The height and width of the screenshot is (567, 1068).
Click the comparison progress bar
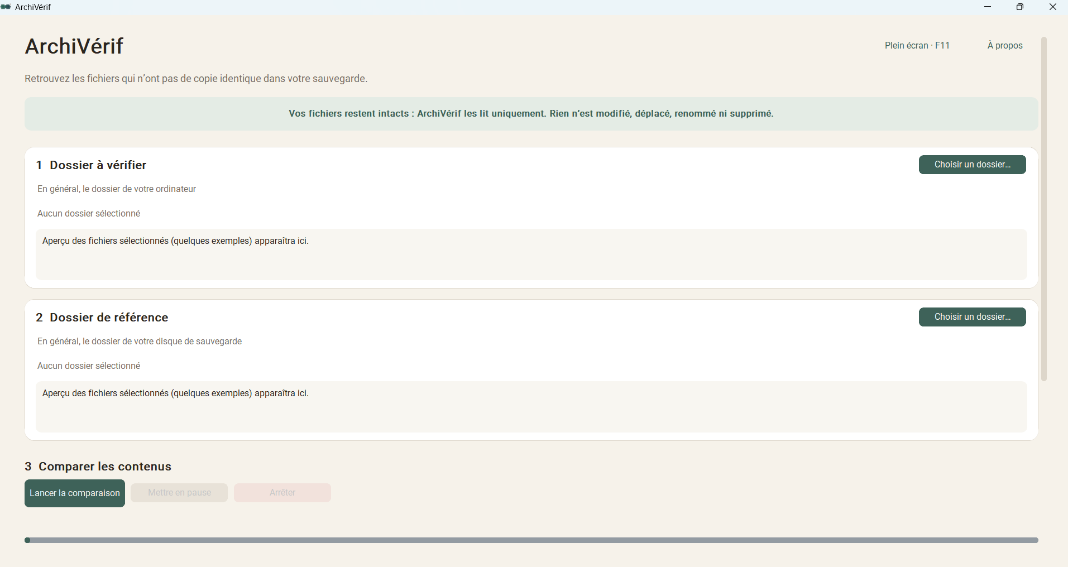531,540
